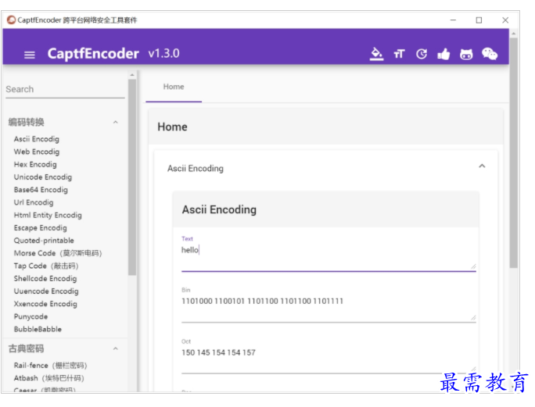535x407 pixels.
Task: Open Morse Code (莫尔斯电码) tool
Action: [x=58, y=253]
